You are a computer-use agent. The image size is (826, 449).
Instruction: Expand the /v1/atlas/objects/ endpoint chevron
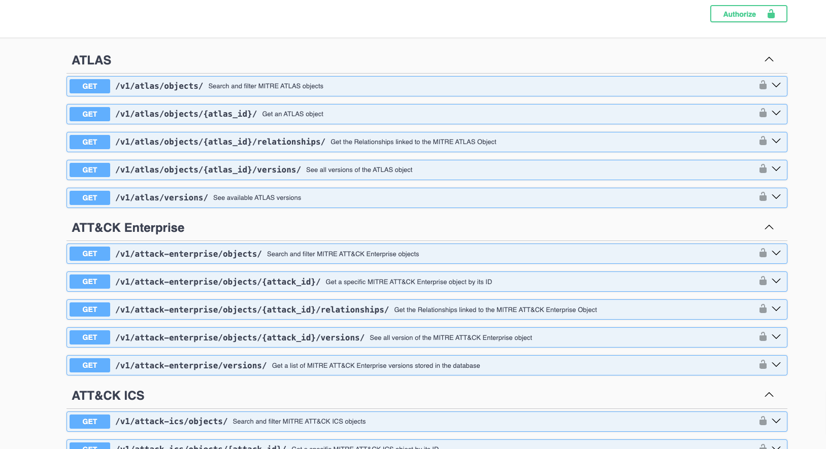click(776, 85)
